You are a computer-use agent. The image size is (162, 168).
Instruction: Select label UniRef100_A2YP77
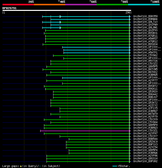click(x=145, y=80)
